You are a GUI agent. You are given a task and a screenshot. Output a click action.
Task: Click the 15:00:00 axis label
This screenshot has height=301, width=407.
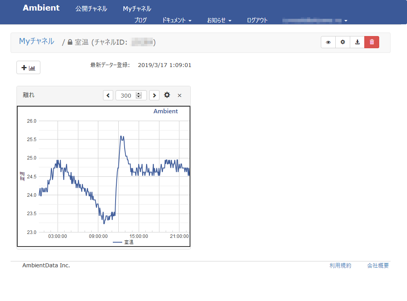(139, 236)
